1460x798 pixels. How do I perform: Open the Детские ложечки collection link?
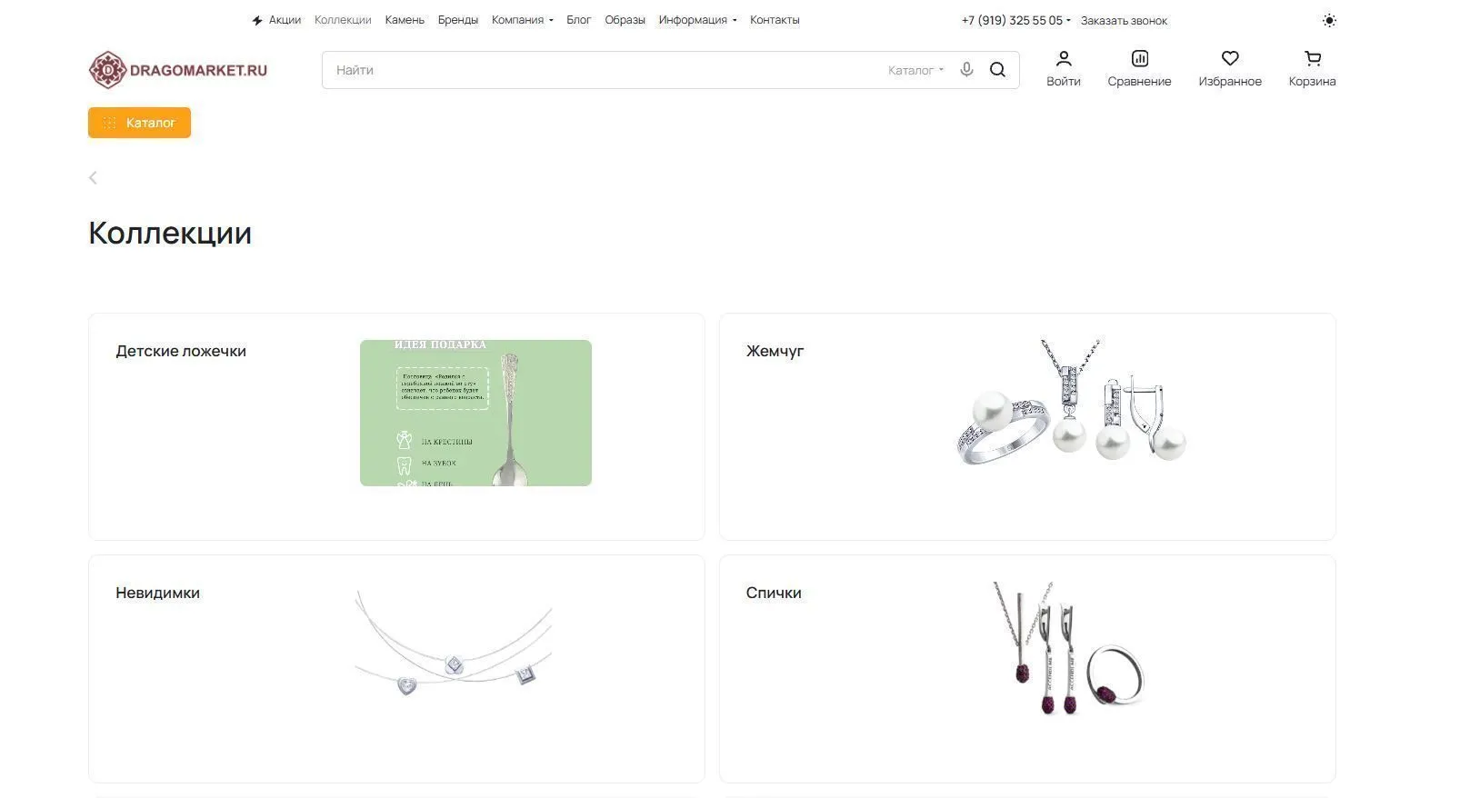181,351
